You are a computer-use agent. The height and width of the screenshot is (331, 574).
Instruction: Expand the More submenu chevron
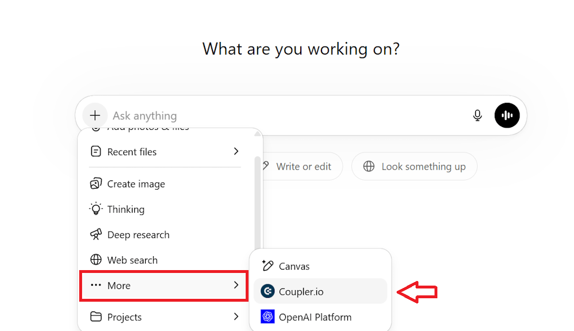tap(236, 285)
